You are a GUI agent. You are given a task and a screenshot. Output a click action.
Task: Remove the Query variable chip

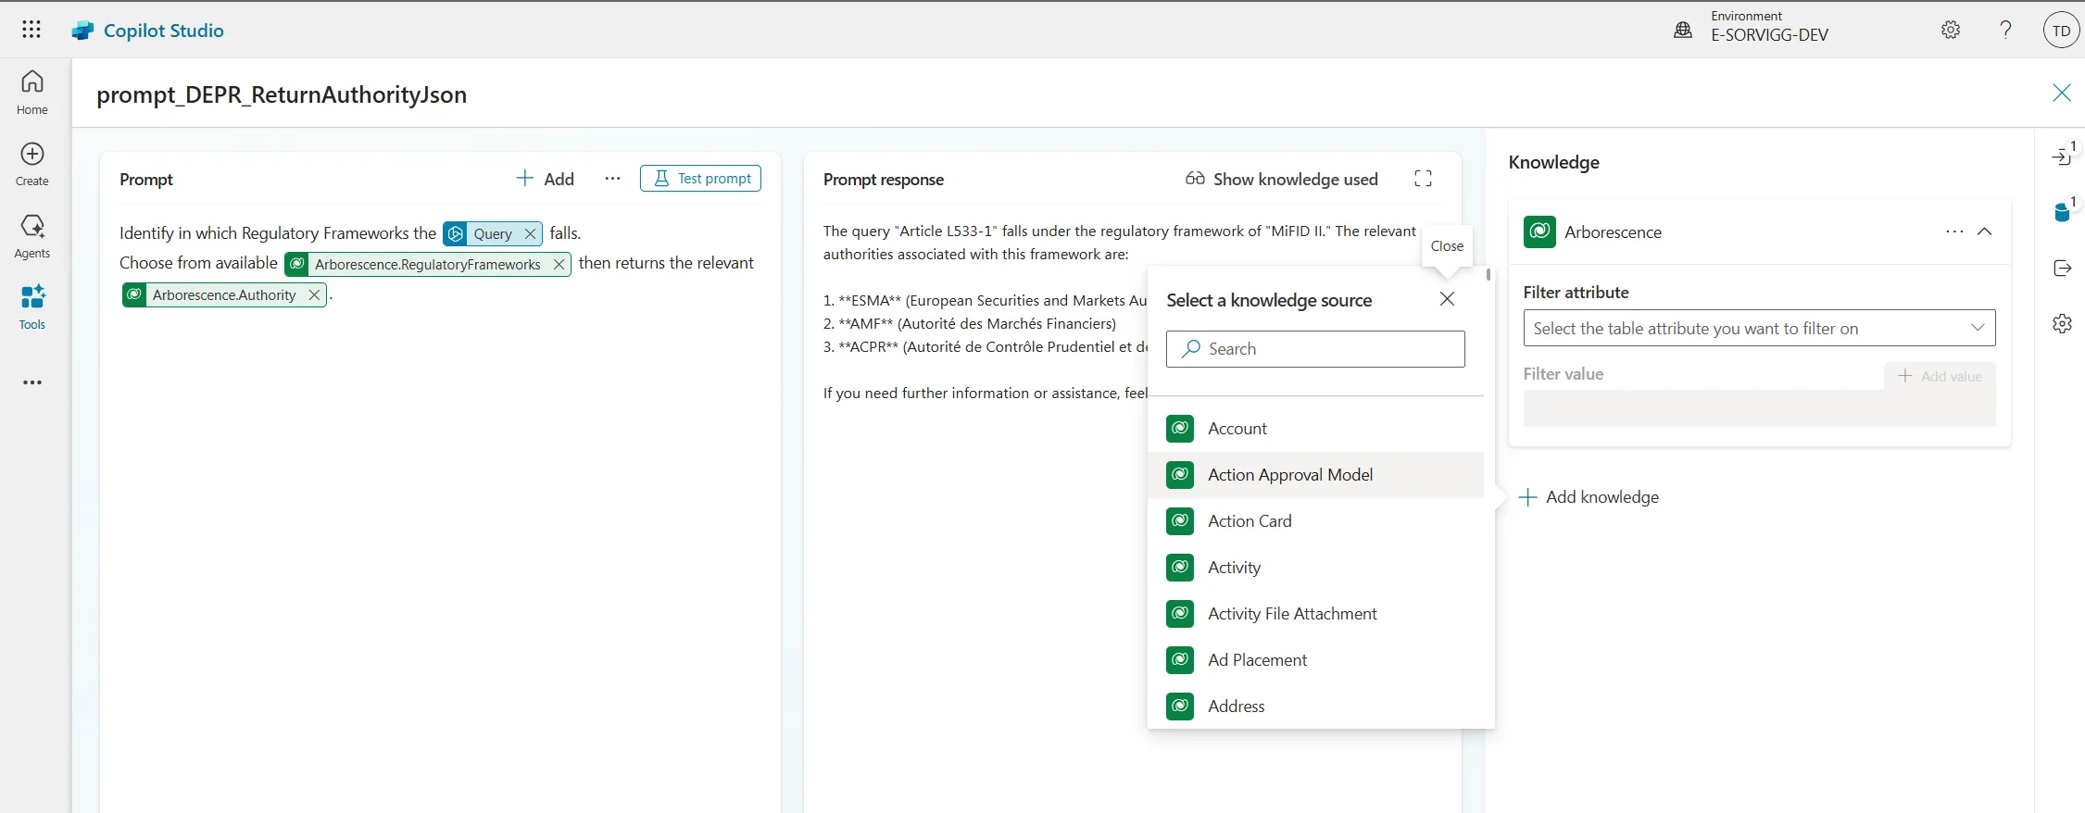coord(530,233)
